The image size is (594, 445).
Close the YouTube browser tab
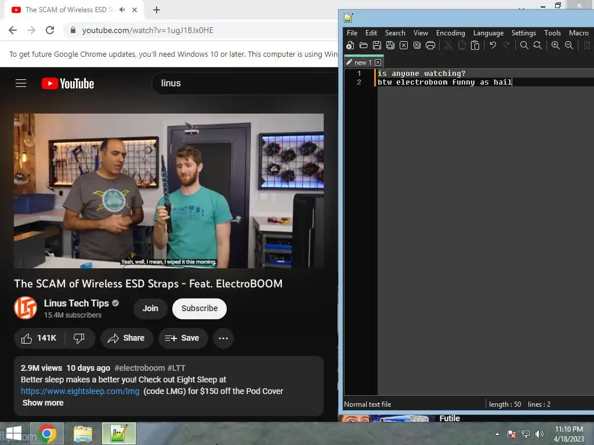click(x=135, y=10)
